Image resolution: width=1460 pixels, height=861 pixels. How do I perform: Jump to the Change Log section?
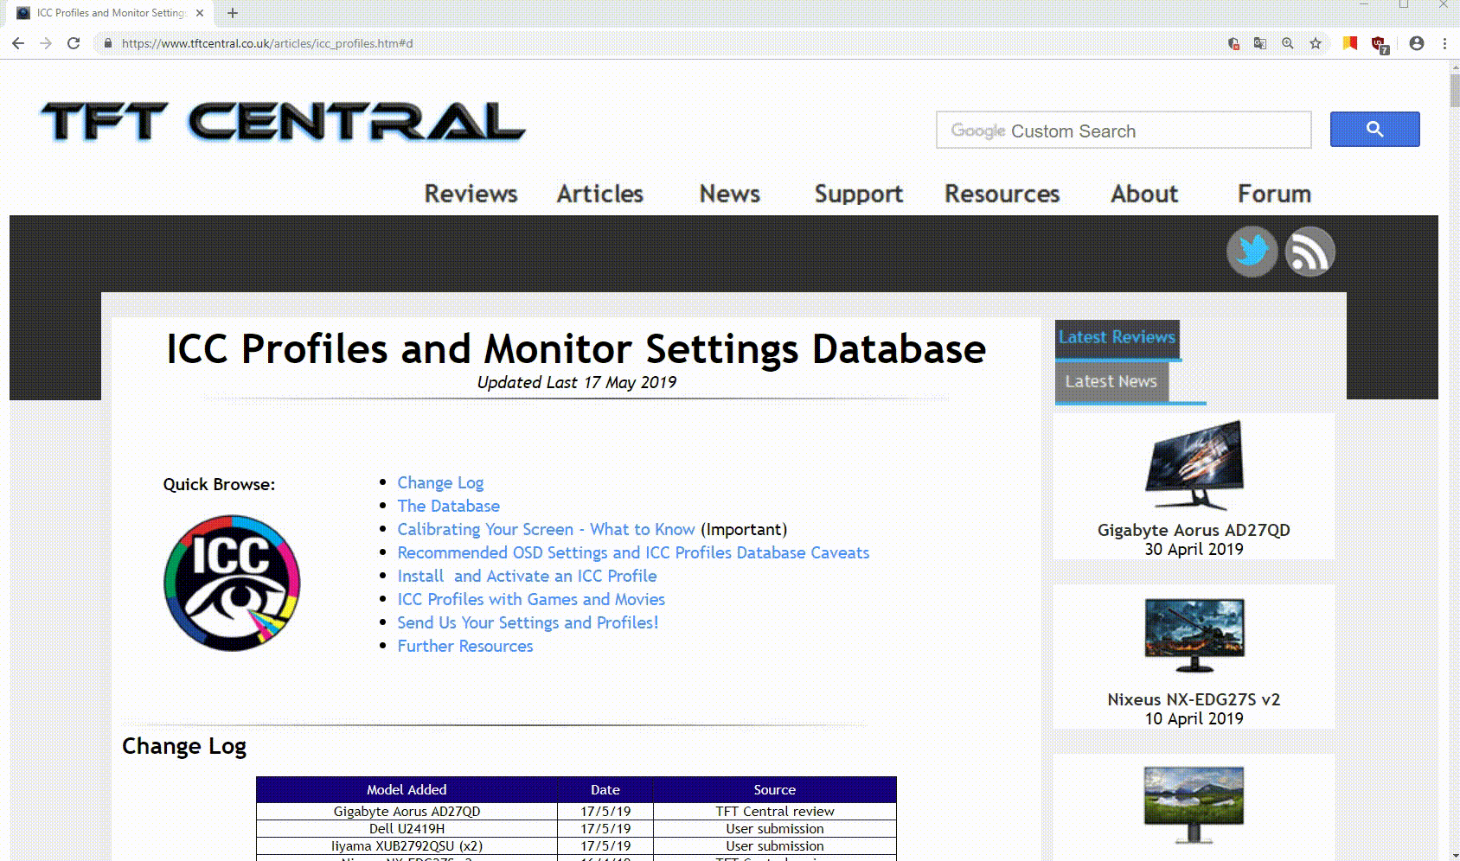point(440,482)
